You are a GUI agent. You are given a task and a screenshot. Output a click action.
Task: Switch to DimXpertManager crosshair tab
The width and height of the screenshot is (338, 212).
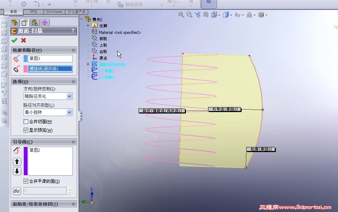[45, 22]
